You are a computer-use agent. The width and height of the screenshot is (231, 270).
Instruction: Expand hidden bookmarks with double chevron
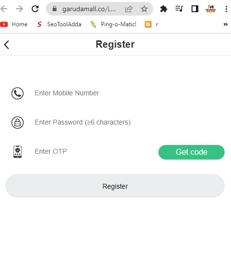coord(225,24)
